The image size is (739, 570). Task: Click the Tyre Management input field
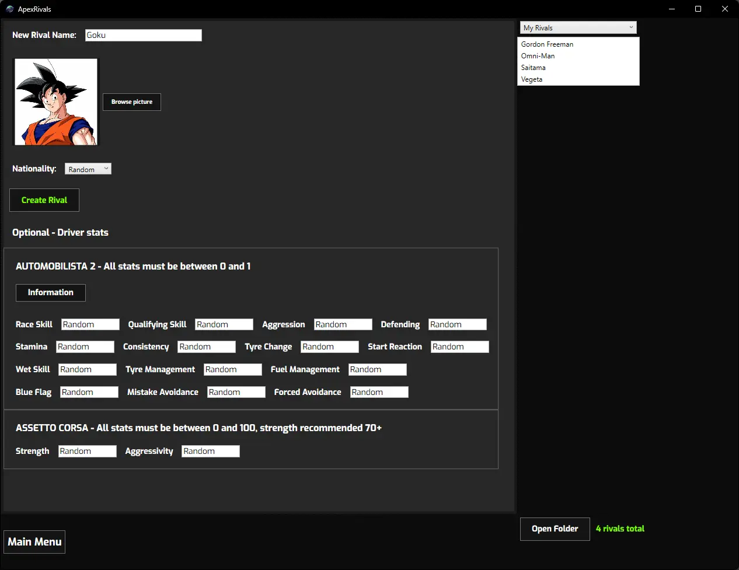[x=233, y=369]
